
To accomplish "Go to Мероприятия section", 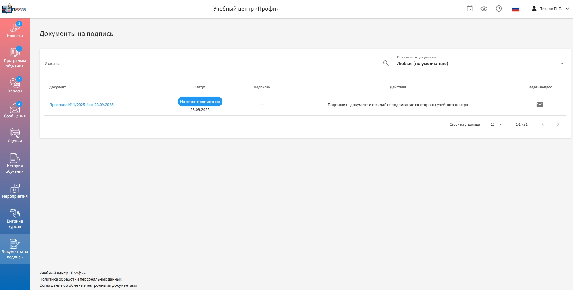I will pyautogui.click(x=15, y=191).
